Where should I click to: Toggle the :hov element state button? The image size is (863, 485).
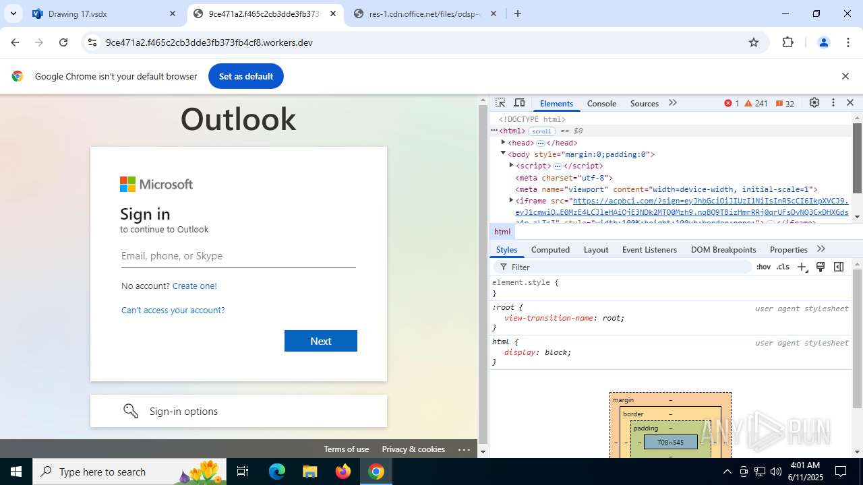click(763, 267)
